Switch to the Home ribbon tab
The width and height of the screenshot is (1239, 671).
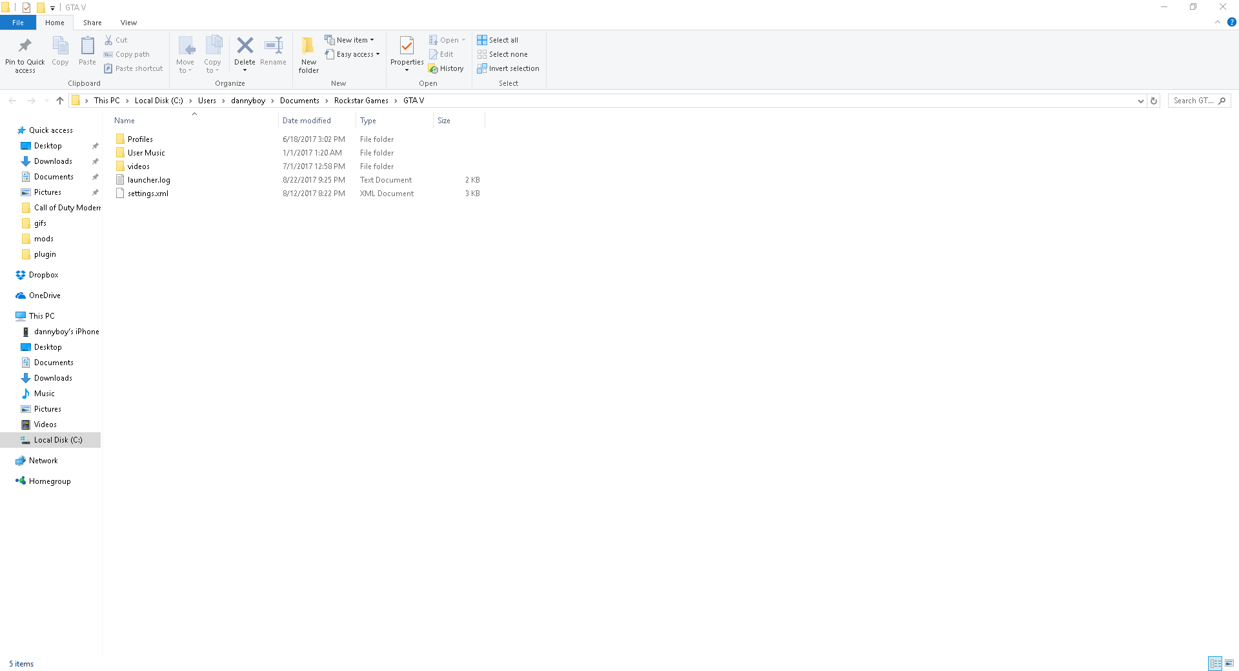click(55, 23)
